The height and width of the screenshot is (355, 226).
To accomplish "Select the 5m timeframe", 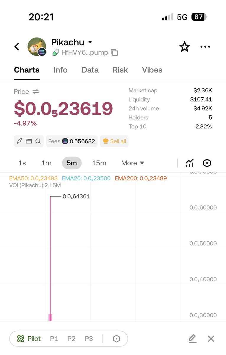I will click(x=72, y=163).
